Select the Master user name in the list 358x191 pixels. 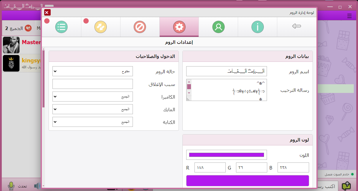coord(31,42)
